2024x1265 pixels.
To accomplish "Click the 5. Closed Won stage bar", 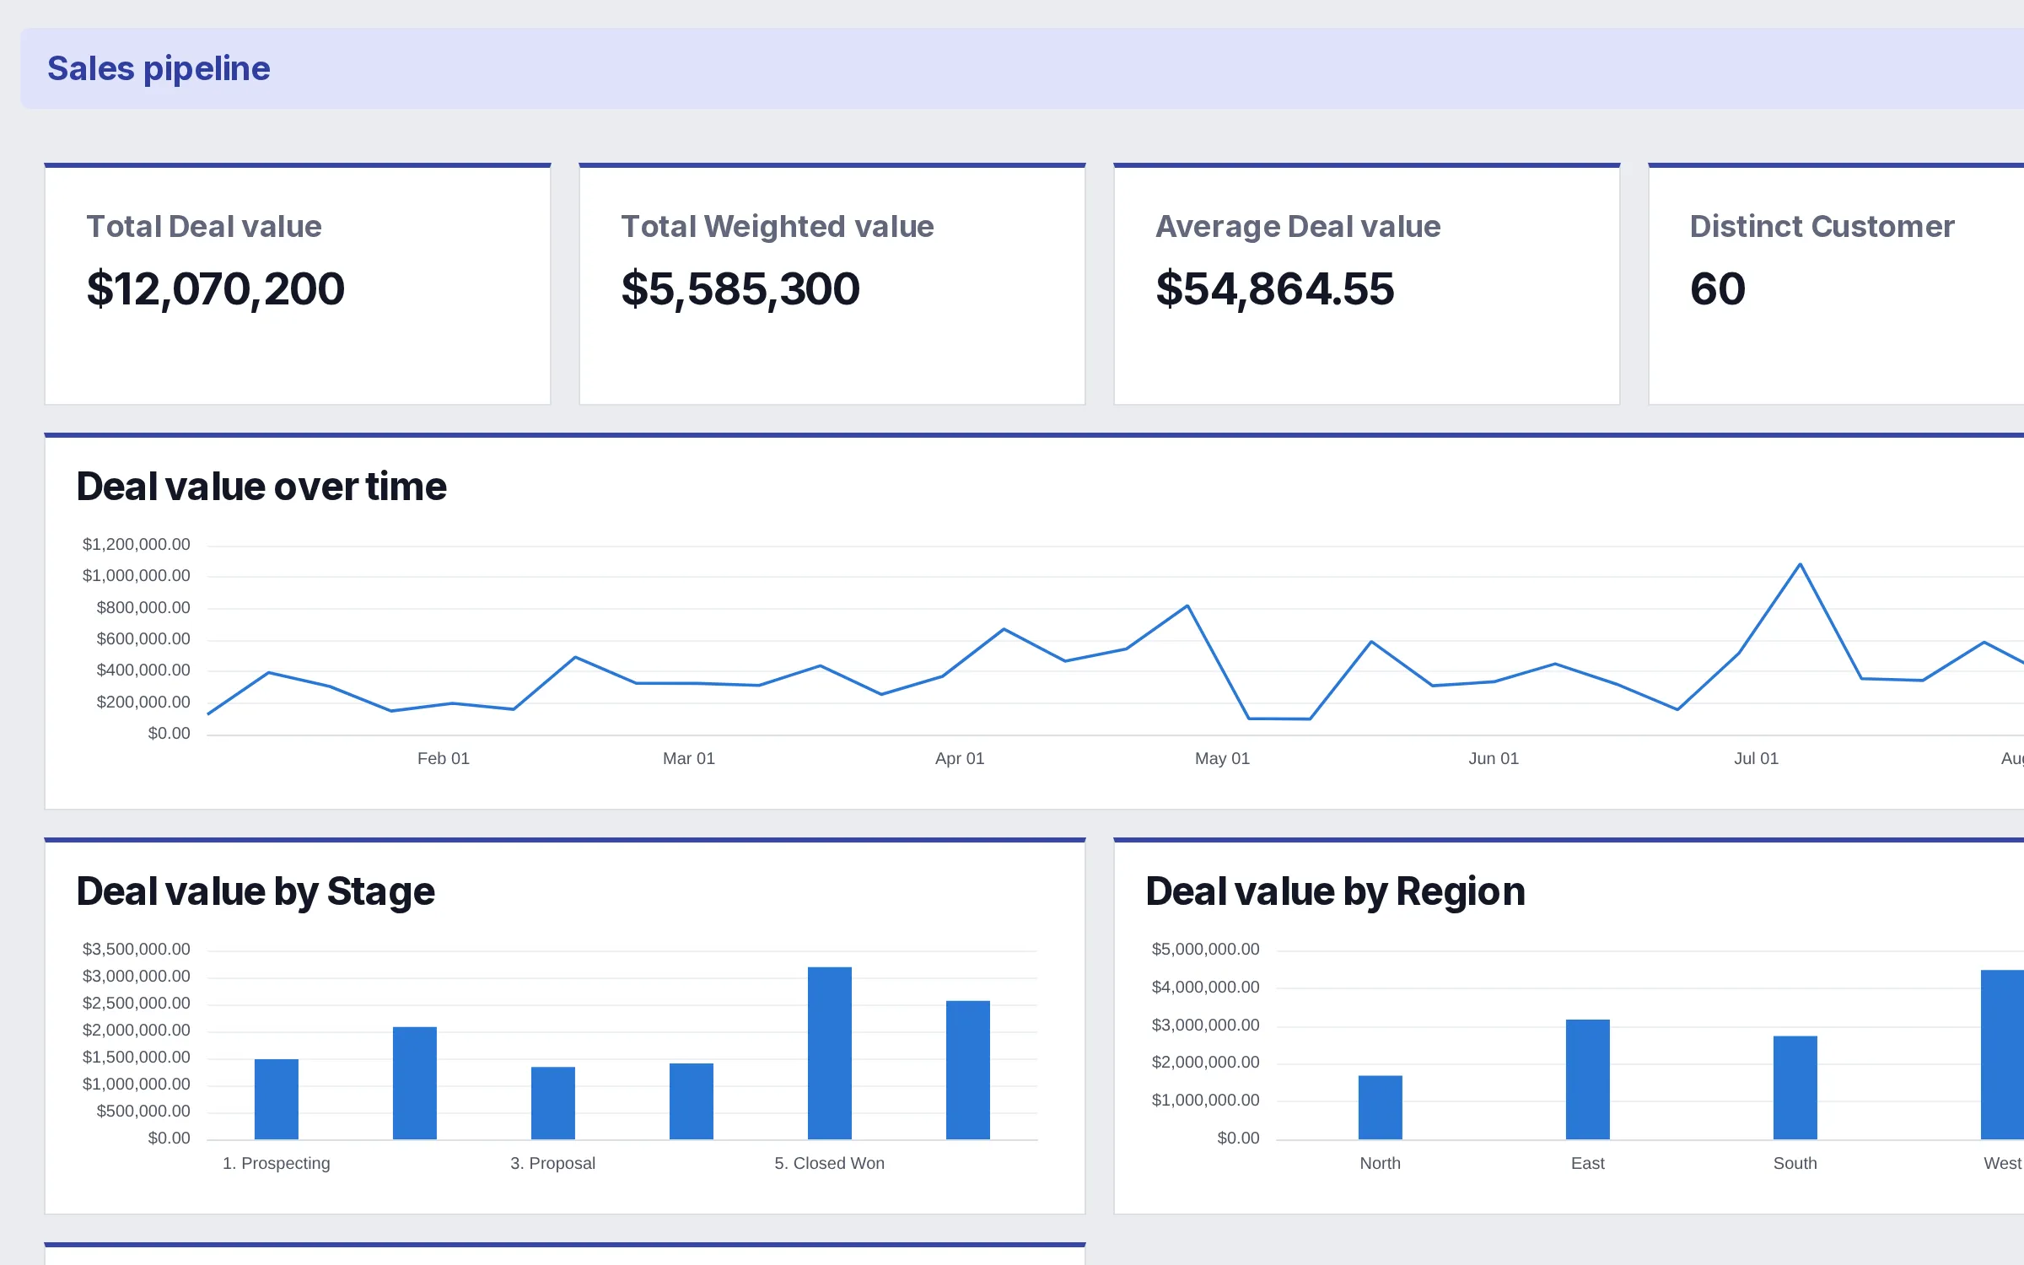I will 830,1053.
